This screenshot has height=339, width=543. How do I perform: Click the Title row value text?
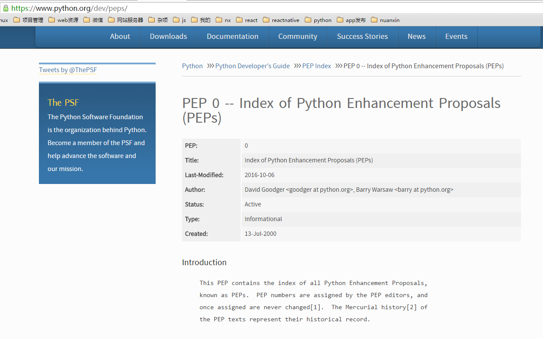click(x=309, y=160)
